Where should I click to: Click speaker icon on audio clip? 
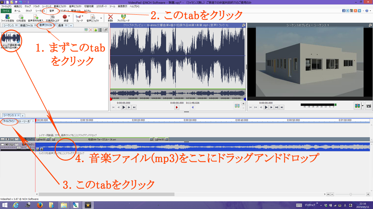click(42, 149)
